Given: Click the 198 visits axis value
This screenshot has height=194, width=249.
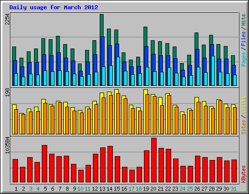Looking at the screenshot, I should [7, 93].
